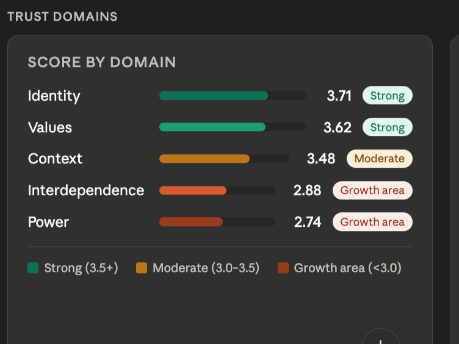Click the red Growth area legend swatch
Viewport: 459px width, 344px height.
[283, 268]
